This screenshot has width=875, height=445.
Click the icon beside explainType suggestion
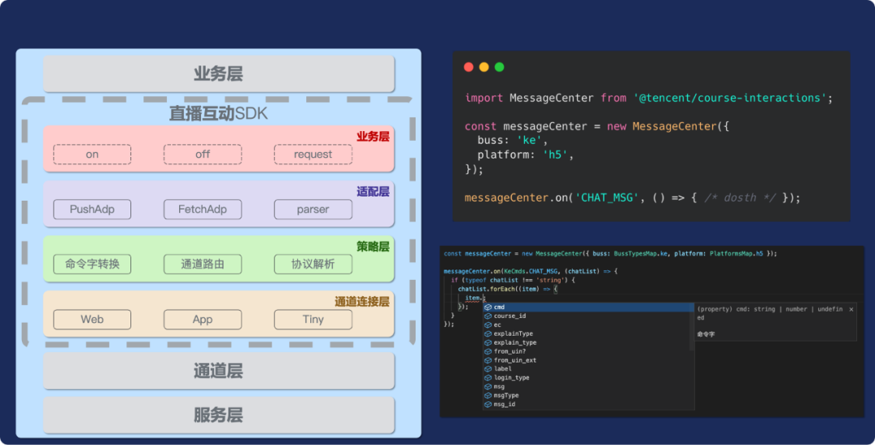[488, 334]
